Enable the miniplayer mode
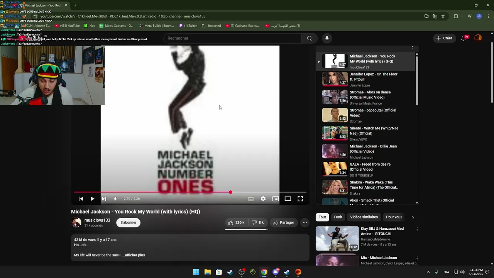Viewport: 494px width, 278px height. tap(276, 199)
